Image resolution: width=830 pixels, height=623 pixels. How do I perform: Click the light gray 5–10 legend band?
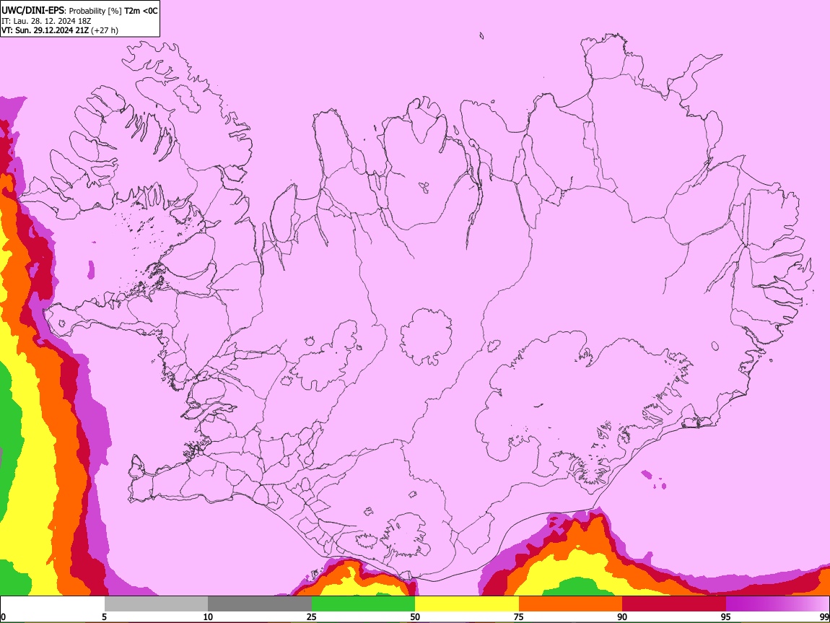pos(156,604)
